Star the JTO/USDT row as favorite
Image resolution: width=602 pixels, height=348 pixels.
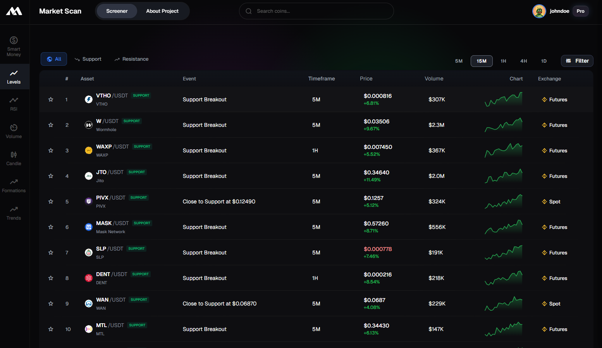[51, 176]
